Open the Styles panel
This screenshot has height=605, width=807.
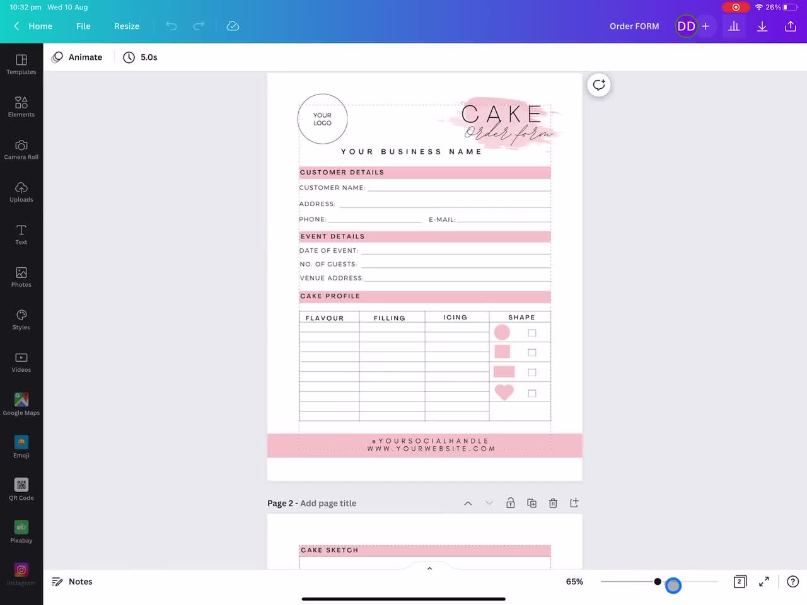point(21,320)
